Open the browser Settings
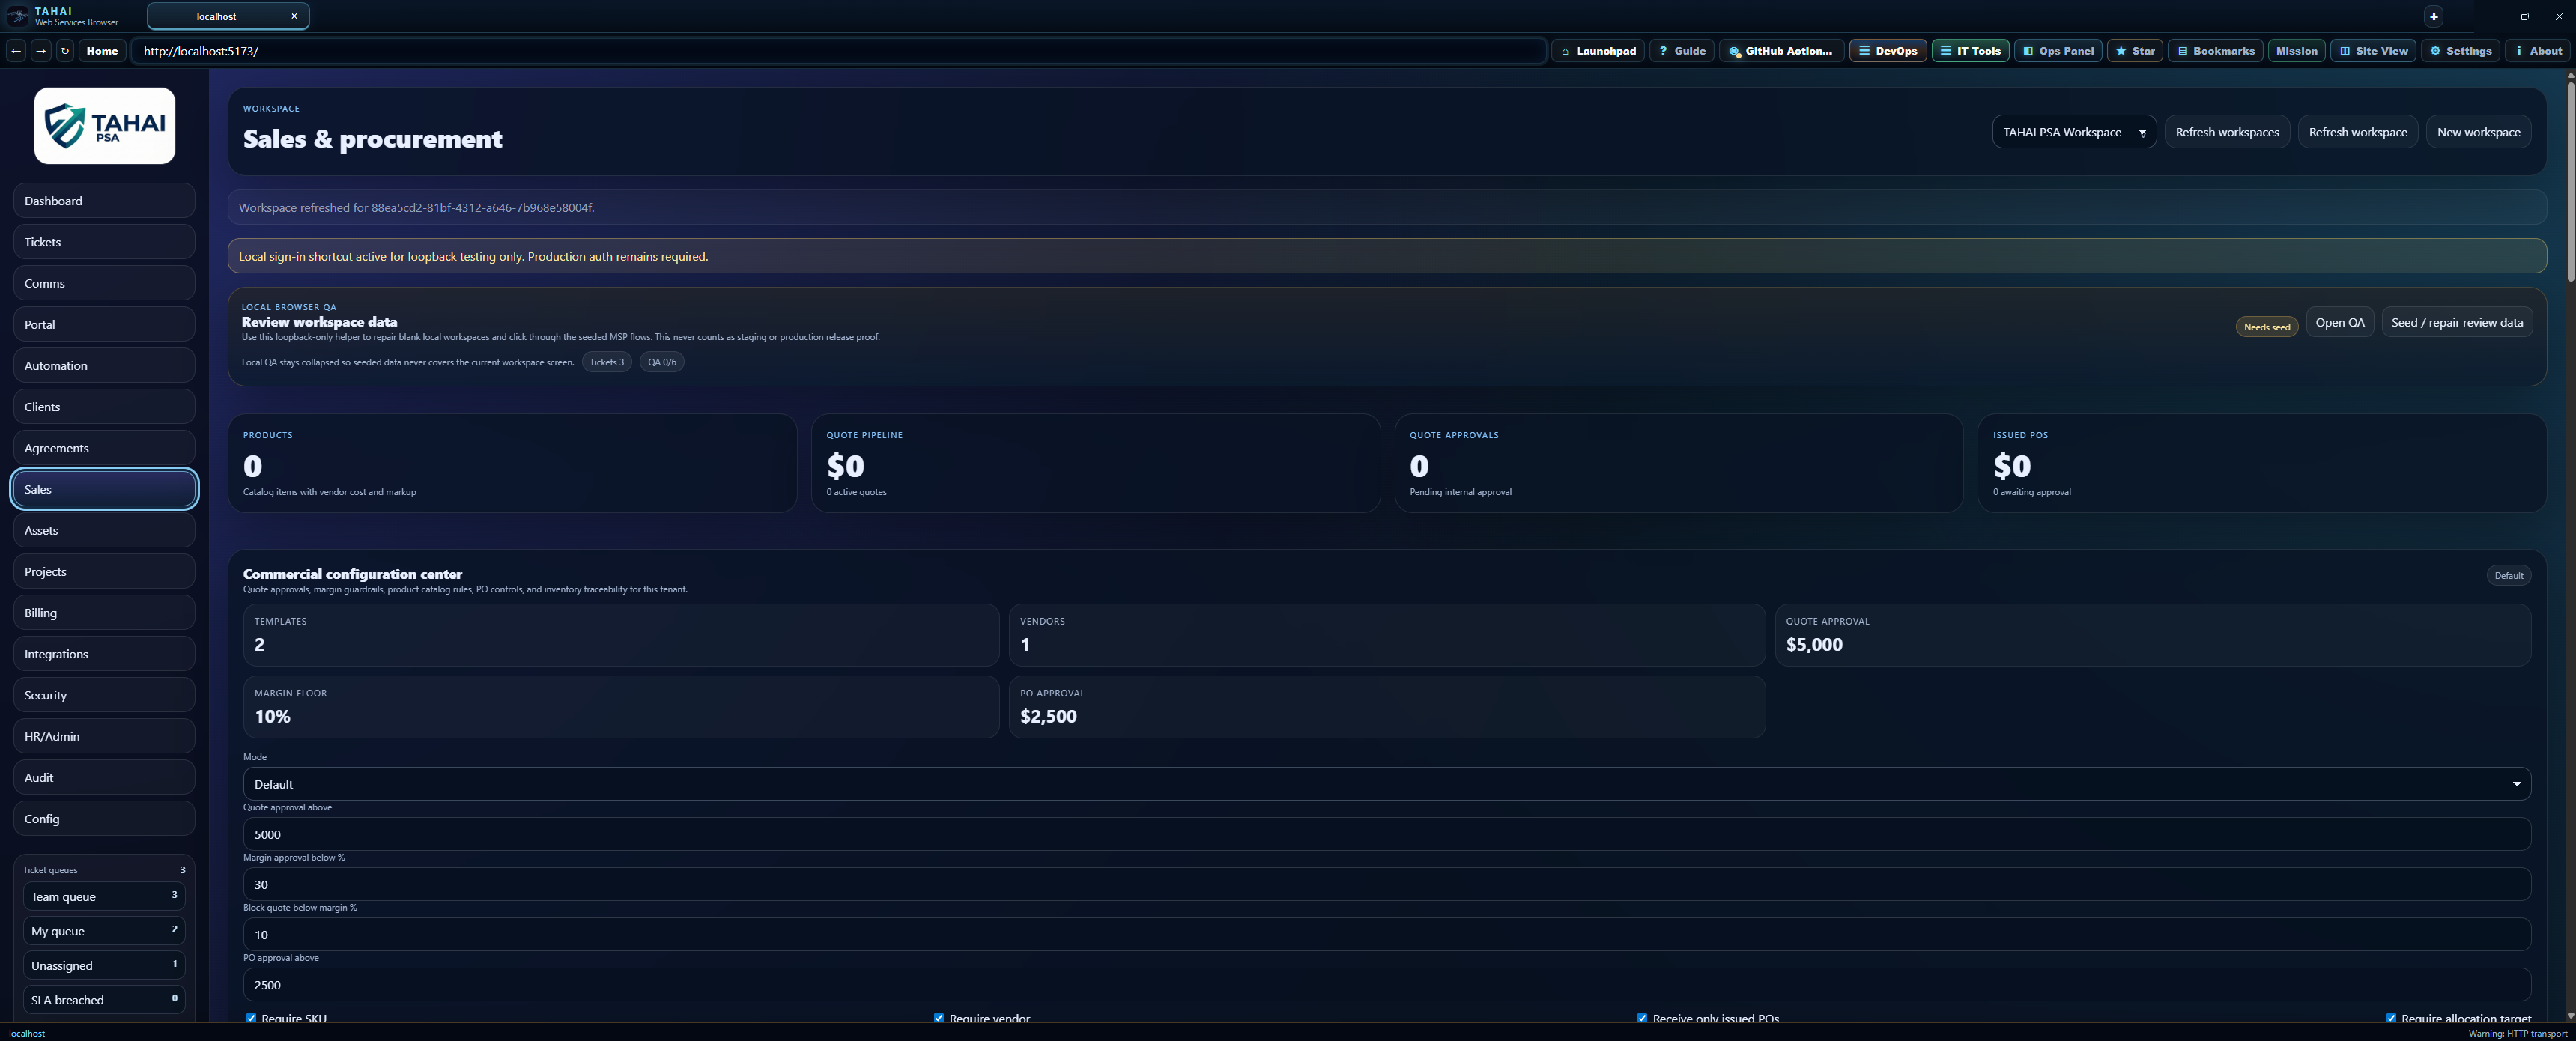Image resolution: width=2576 pixels, height=1041 pixels. pos(2461,51)
